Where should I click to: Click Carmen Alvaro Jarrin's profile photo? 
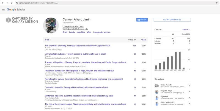coord(51,25)
